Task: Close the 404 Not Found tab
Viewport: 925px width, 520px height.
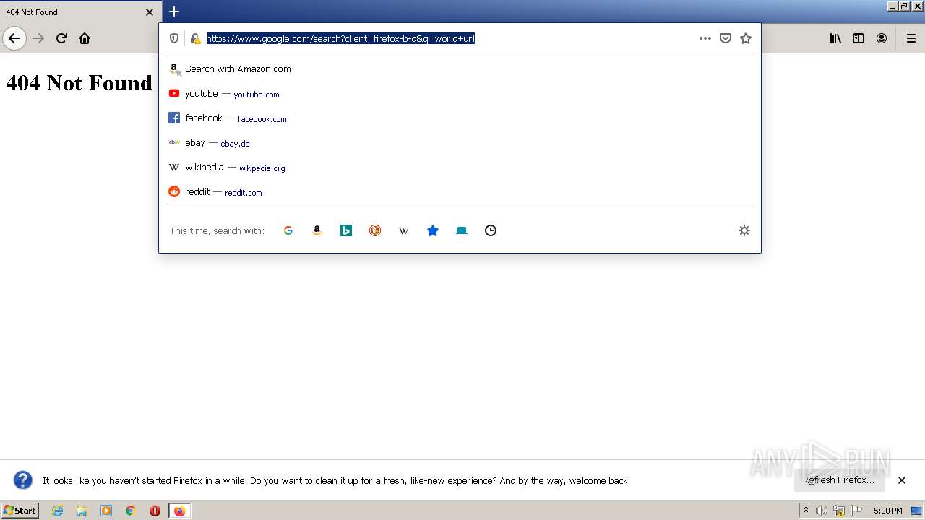Action: [x=150, y=12]
